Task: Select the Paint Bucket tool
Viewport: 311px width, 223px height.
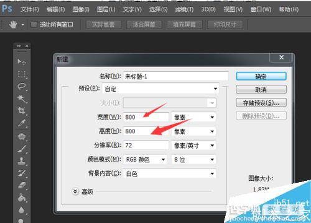Action: coord(22,198)
